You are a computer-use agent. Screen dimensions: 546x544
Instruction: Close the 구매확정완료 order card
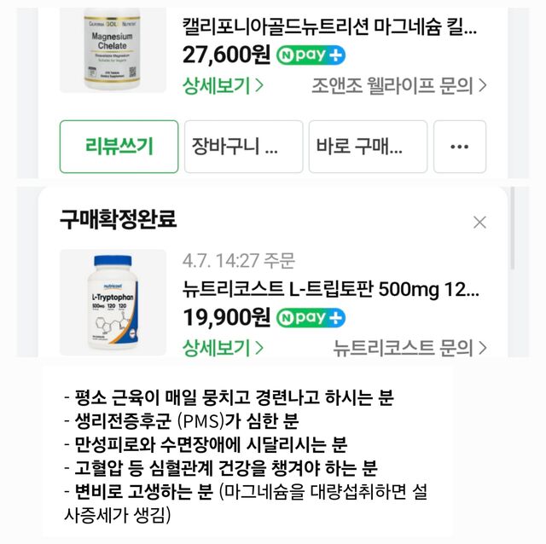tap(479, 223)
